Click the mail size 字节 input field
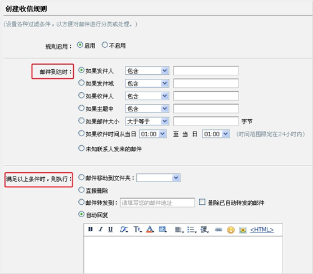 tap(206, 121)
